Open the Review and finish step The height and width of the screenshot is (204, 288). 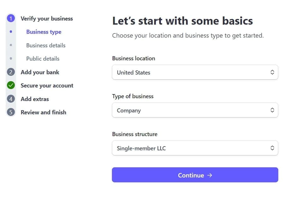coord(43,112)
